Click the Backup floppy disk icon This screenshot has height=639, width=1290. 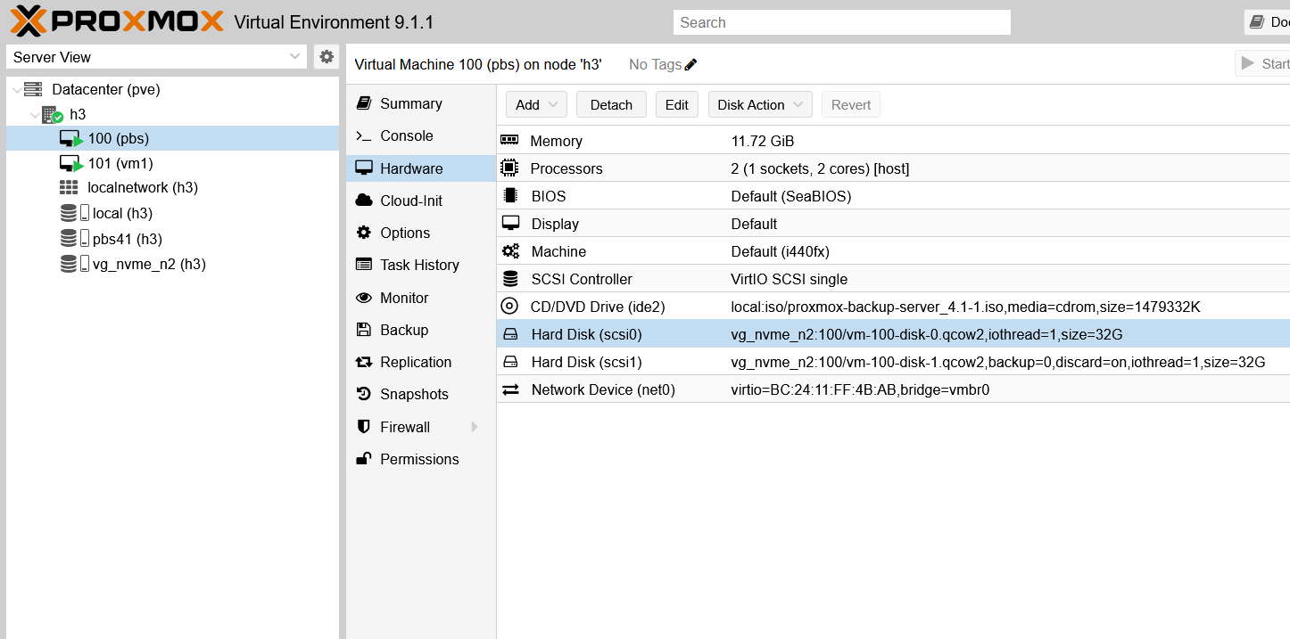pyautogui.click(x=363, y=330)
